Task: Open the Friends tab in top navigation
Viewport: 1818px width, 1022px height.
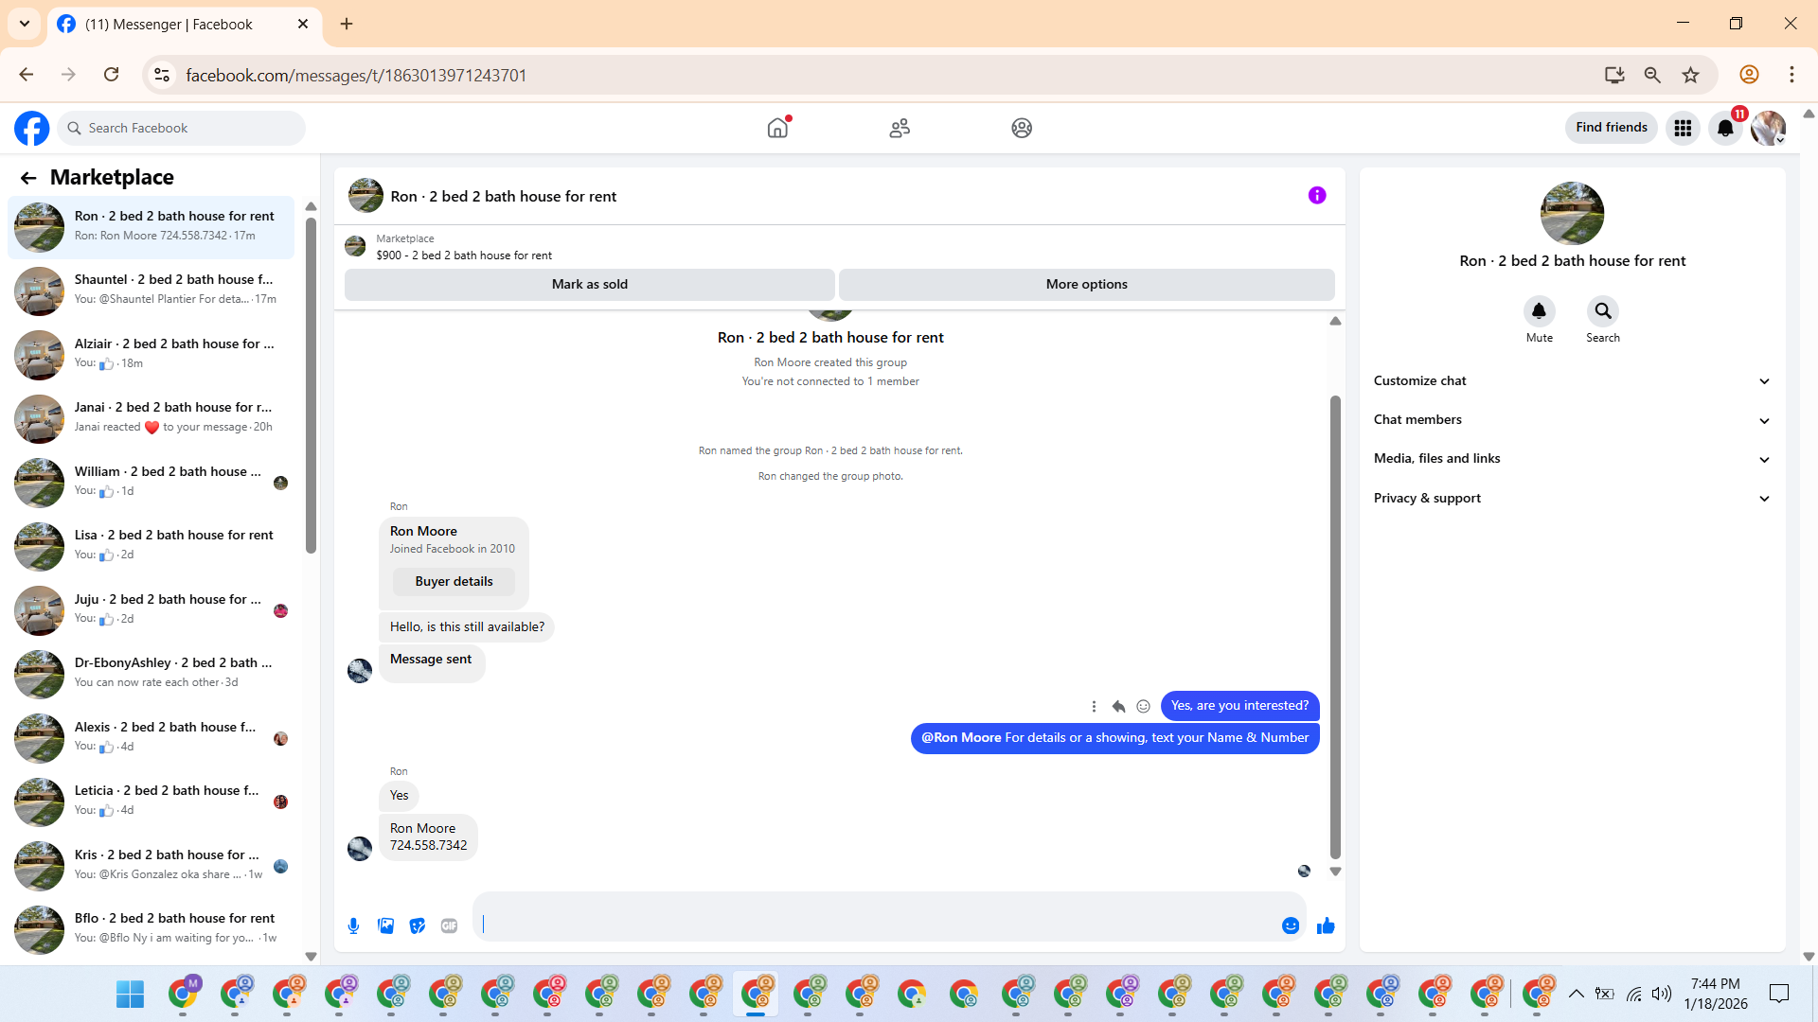Action: 900,128
